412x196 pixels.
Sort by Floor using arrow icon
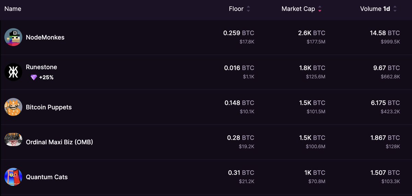point(248,9)
